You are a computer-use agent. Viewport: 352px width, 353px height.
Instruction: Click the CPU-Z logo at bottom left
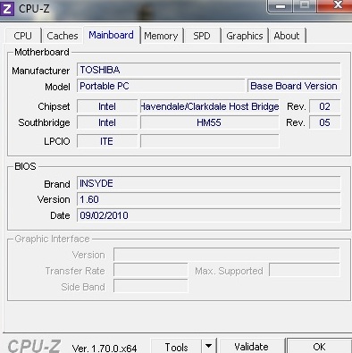34,346
